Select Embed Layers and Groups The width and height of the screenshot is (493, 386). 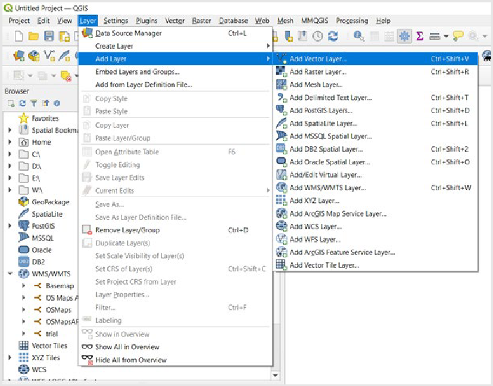point(176,71)
